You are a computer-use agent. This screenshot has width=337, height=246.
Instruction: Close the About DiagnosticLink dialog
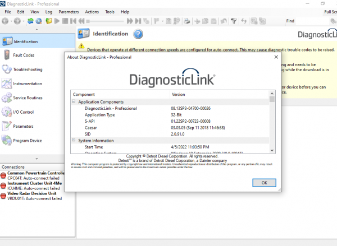(x=276, y=57)
